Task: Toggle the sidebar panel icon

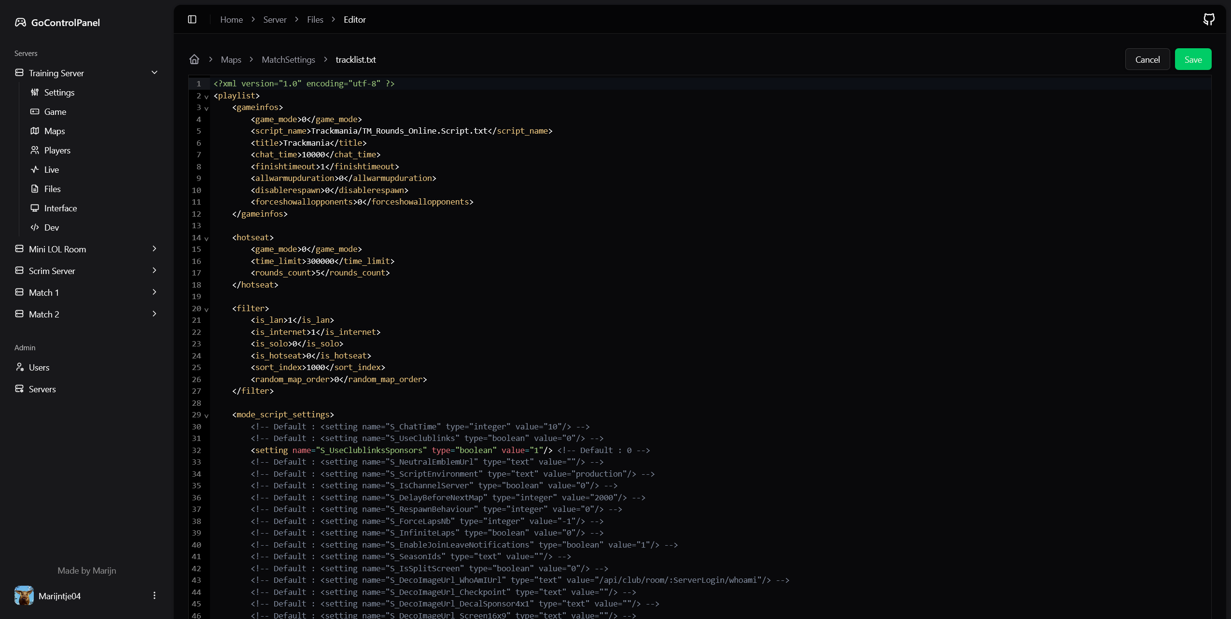Action: 192,19
